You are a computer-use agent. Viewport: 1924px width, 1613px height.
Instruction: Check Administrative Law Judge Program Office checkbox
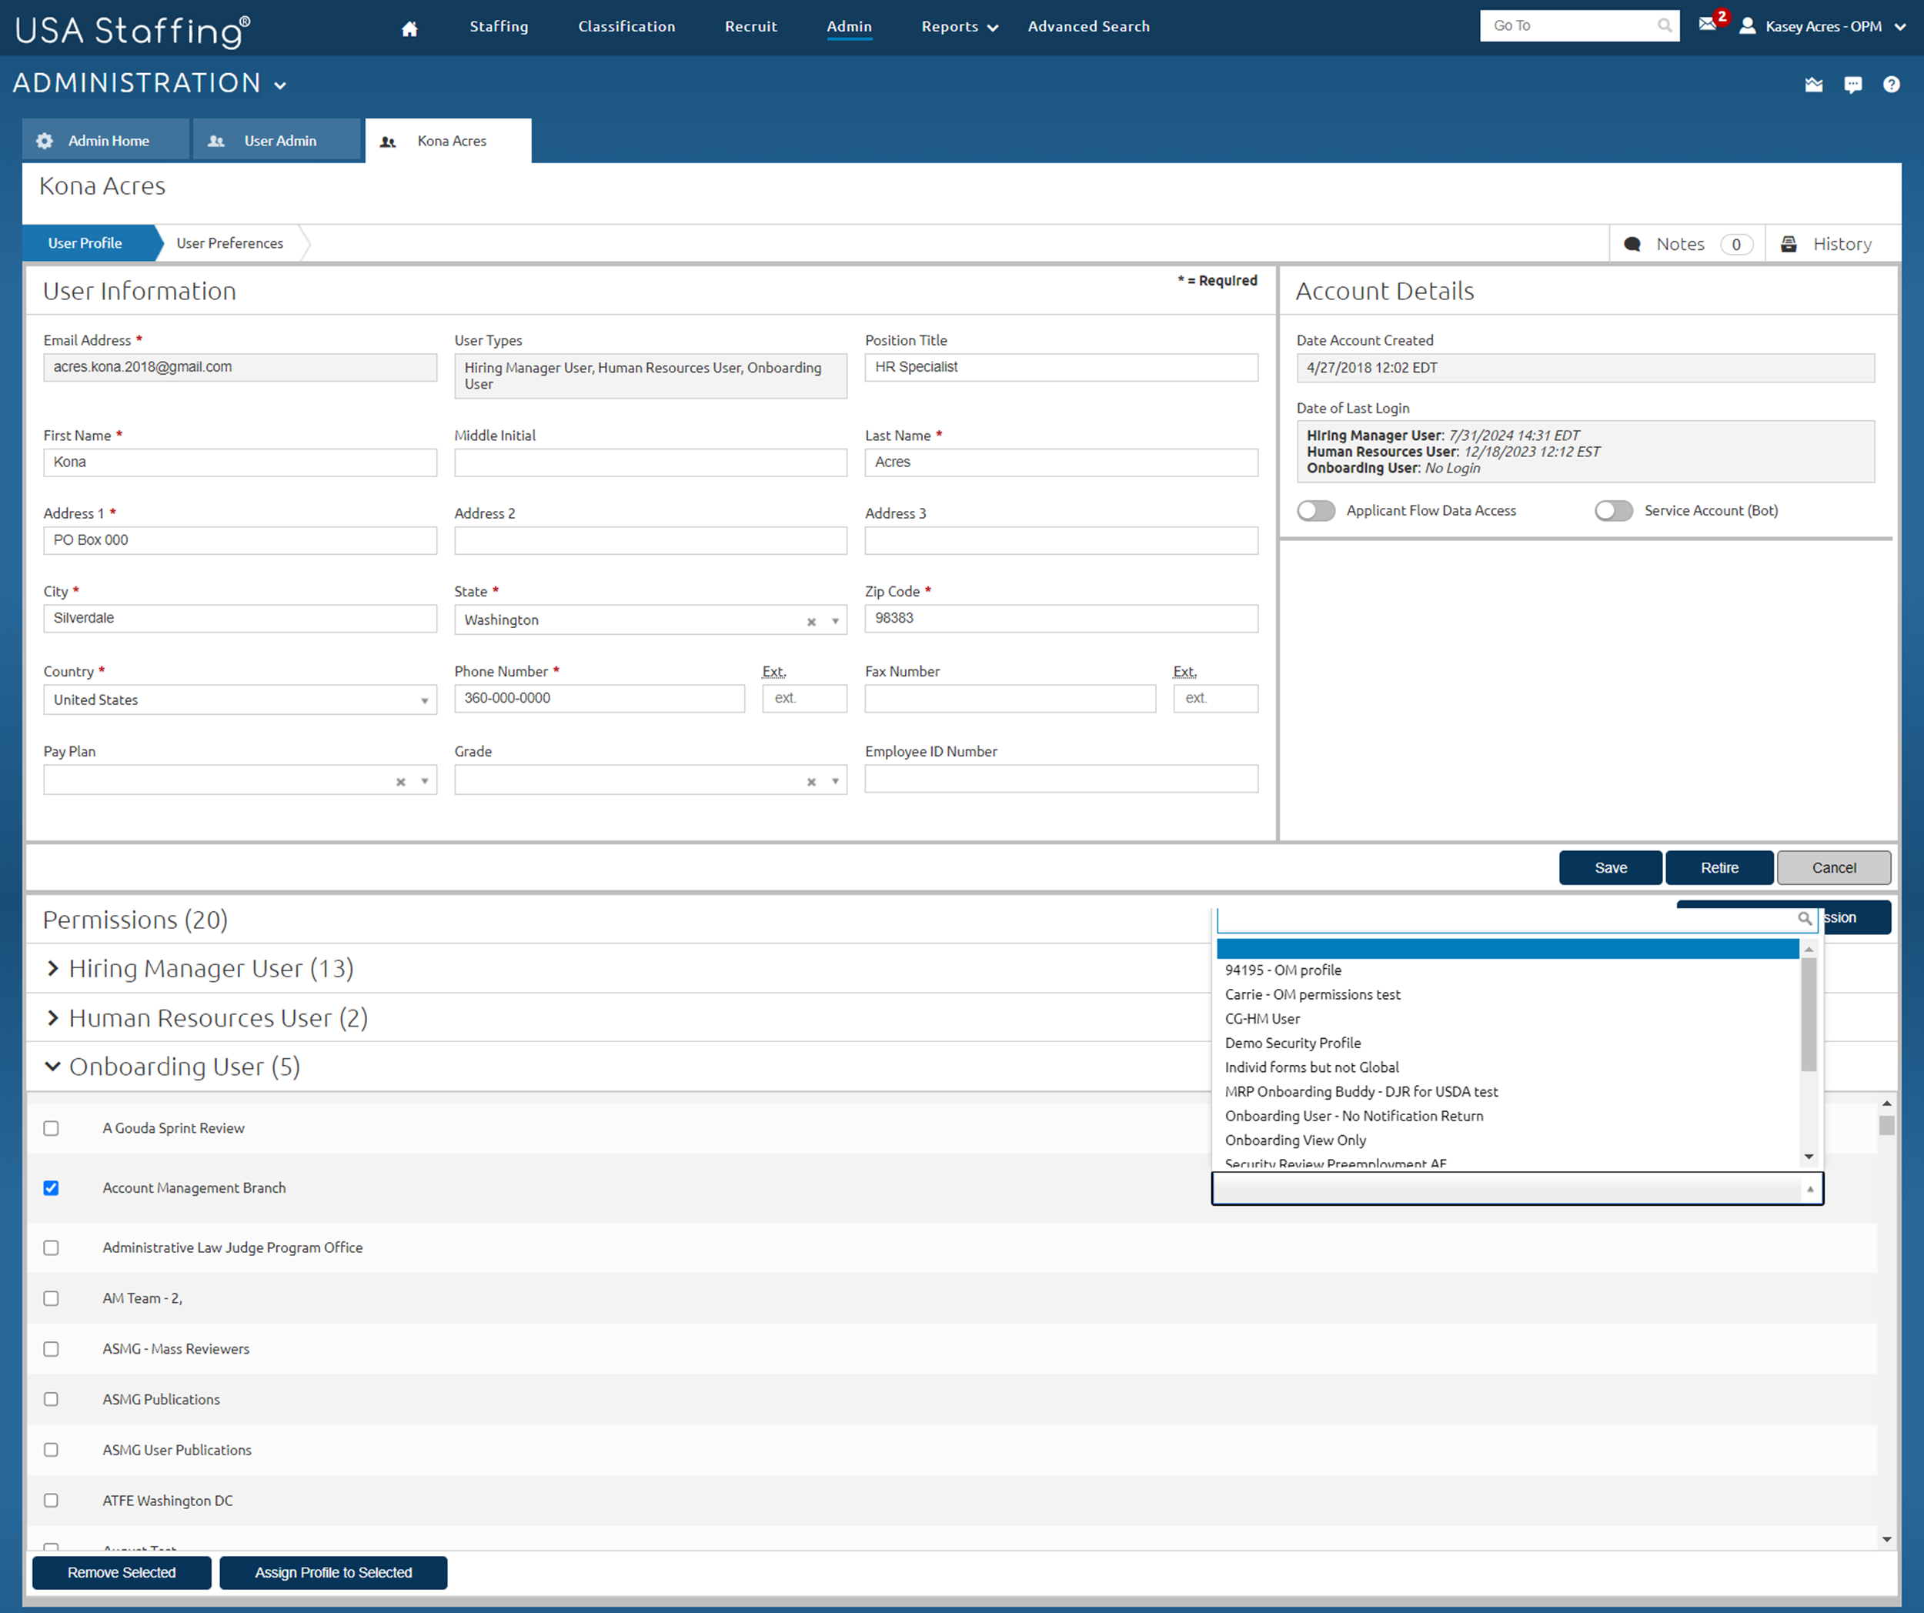(x=52, y=1248)
